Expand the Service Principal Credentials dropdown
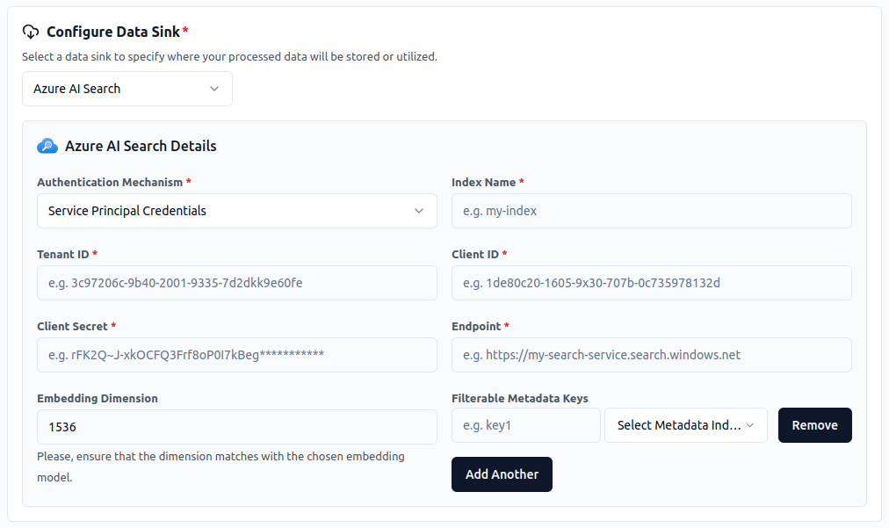 (x=236, y=211)
